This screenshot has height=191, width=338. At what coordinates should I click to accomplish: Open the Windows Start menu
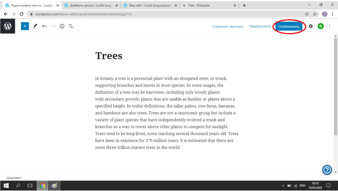6,185
